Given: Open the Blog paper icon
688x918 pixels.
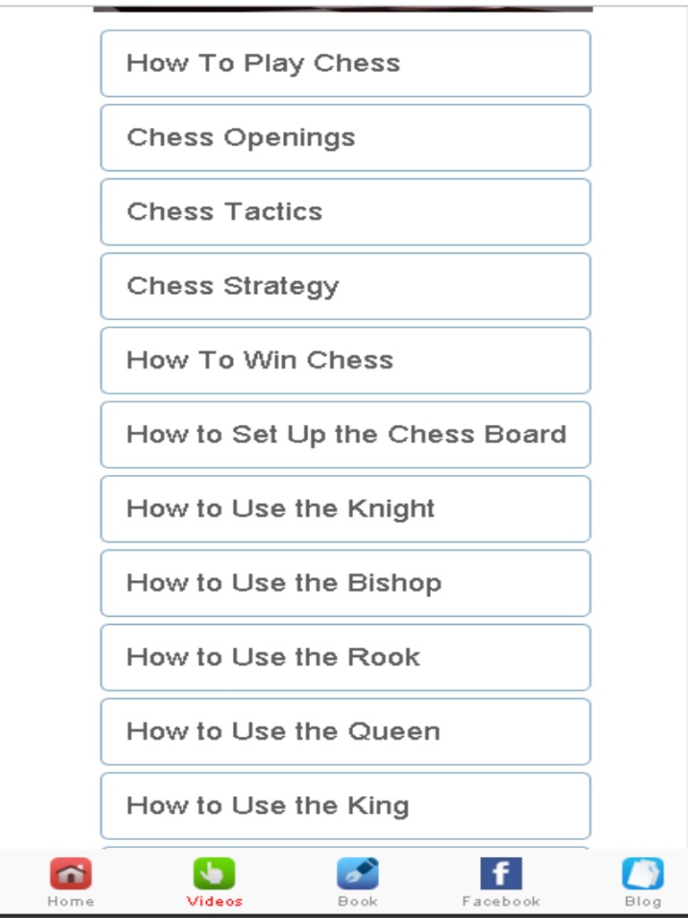Looking at the screenshot, I should [642, 873].
